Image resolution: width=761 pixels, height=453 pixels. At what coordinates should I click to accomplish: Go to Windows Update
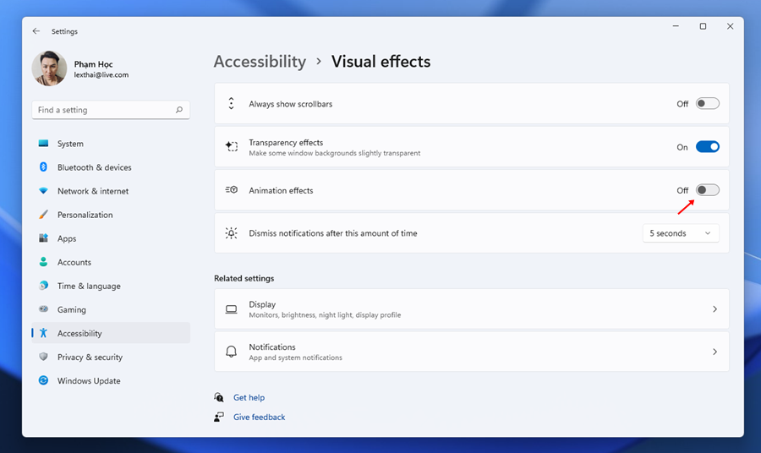(x=111, y=380)
